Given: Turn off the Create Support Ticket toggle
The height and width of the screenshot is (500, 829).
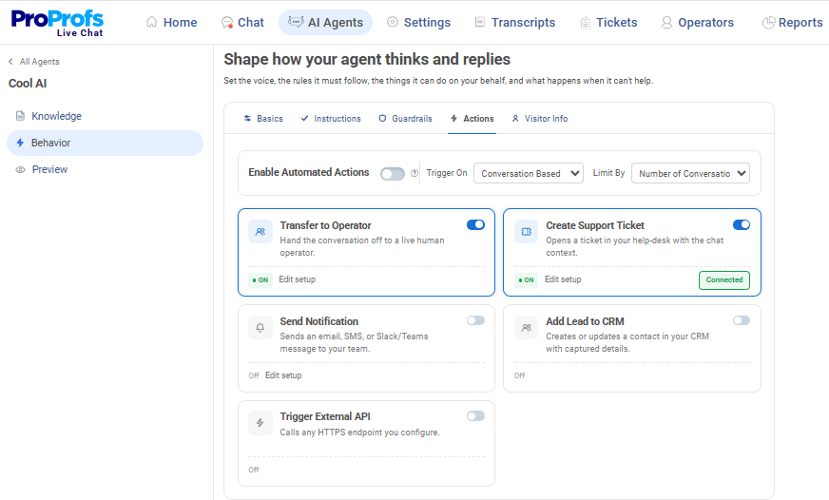Looking at the screenshot, I should [x=742, y=224].
